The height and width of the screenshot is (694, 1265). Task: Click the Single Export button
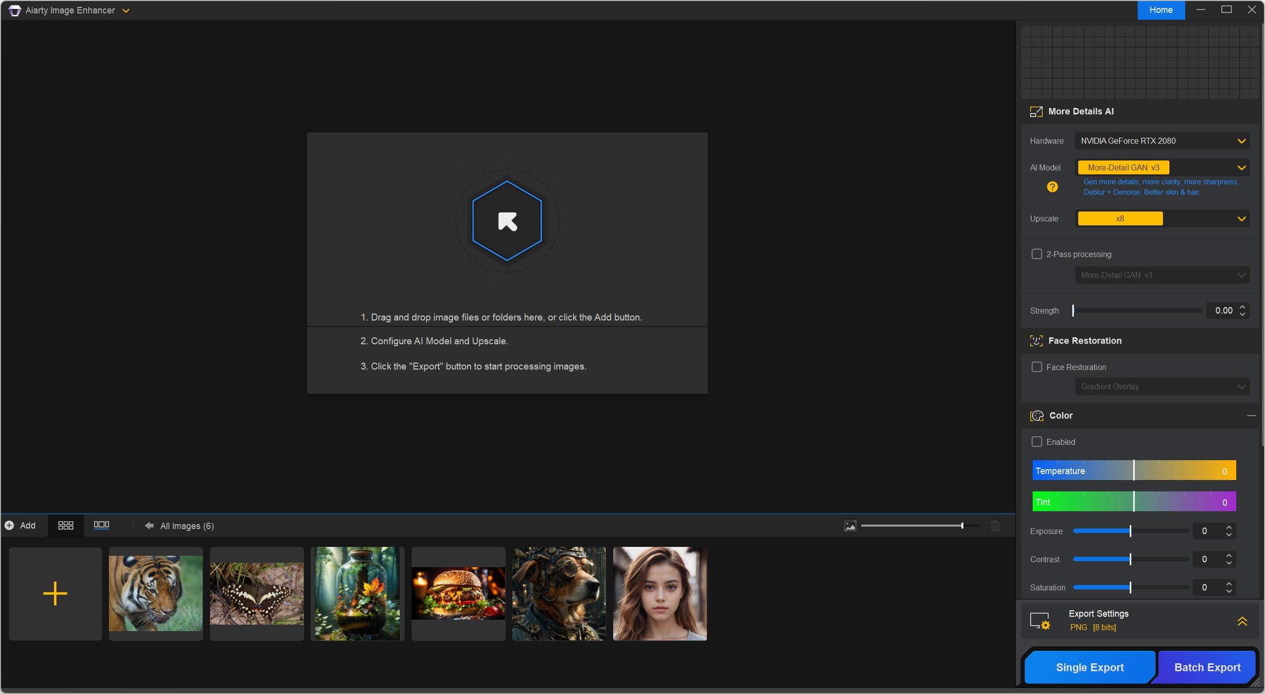click(1089, 667)
